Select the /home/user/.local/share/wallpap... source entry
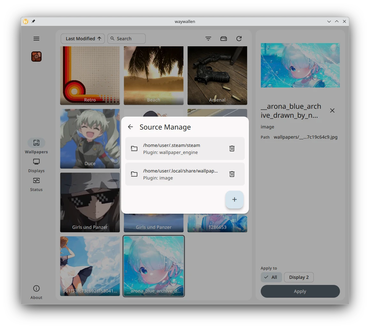Screen dimensions: 370x329 185,174
